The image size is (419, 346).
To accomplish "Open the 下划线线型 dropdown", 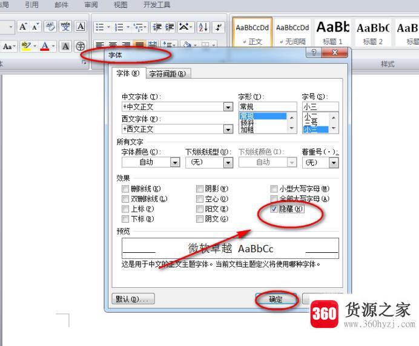I will pos(228,163).
